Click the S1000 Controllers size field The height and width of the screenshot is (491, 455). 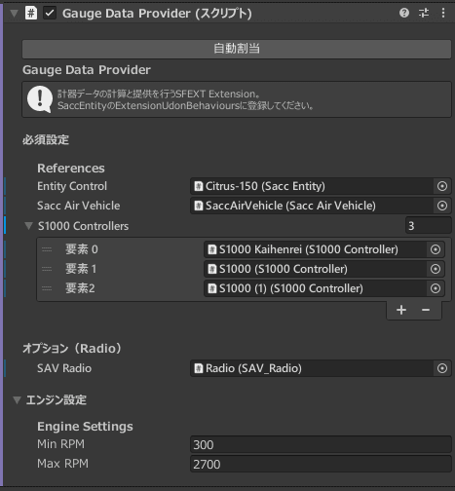(x=428, y=225)
